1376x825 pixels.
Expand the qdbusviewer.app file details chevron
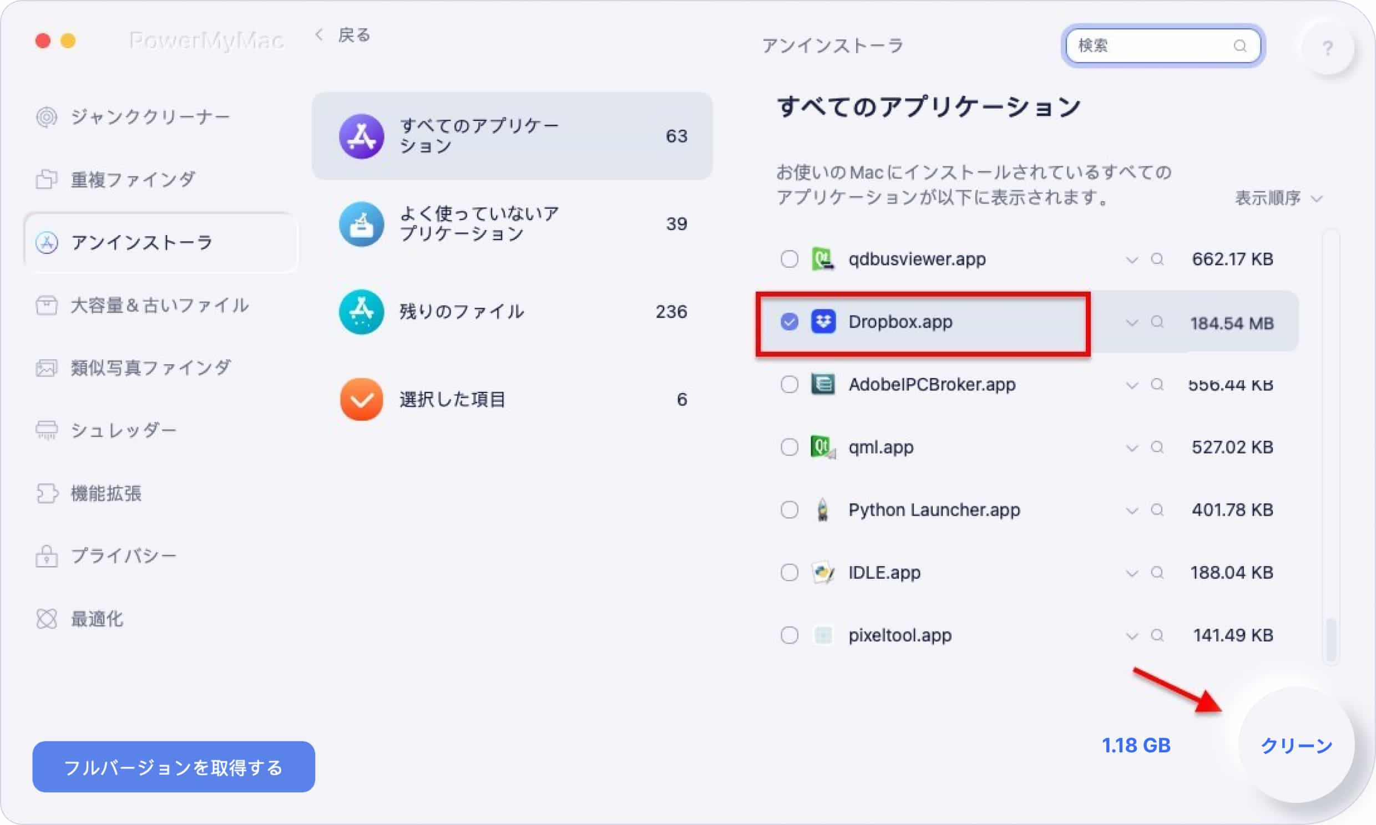pyautogui.click(x=1131, y=259)
